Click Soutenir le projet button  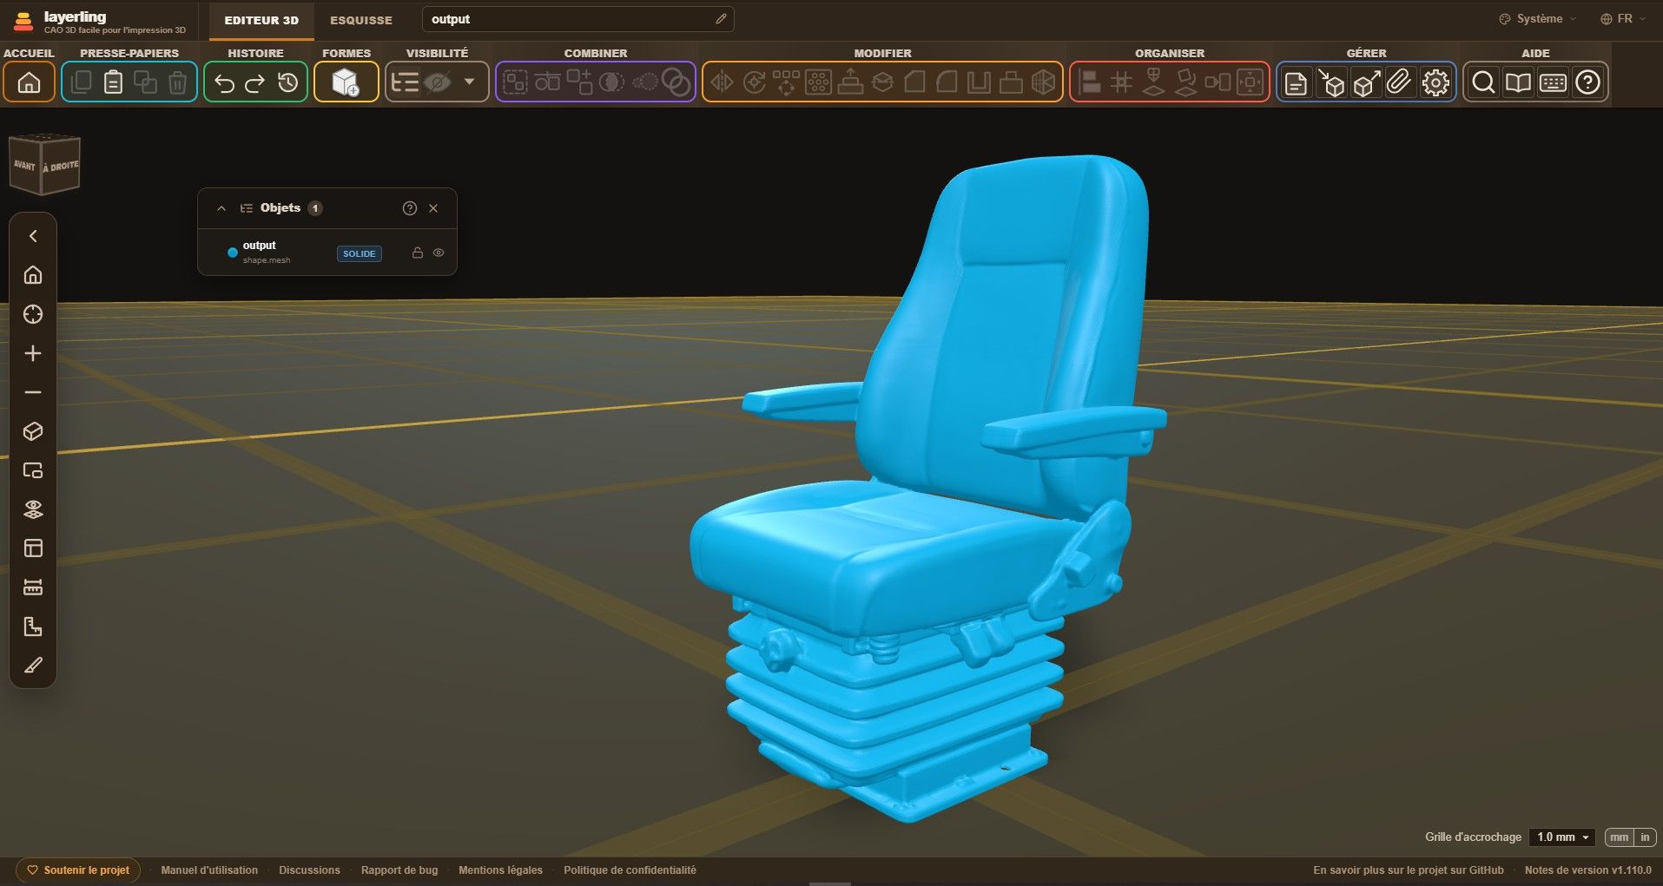click(x=78, y=870)
